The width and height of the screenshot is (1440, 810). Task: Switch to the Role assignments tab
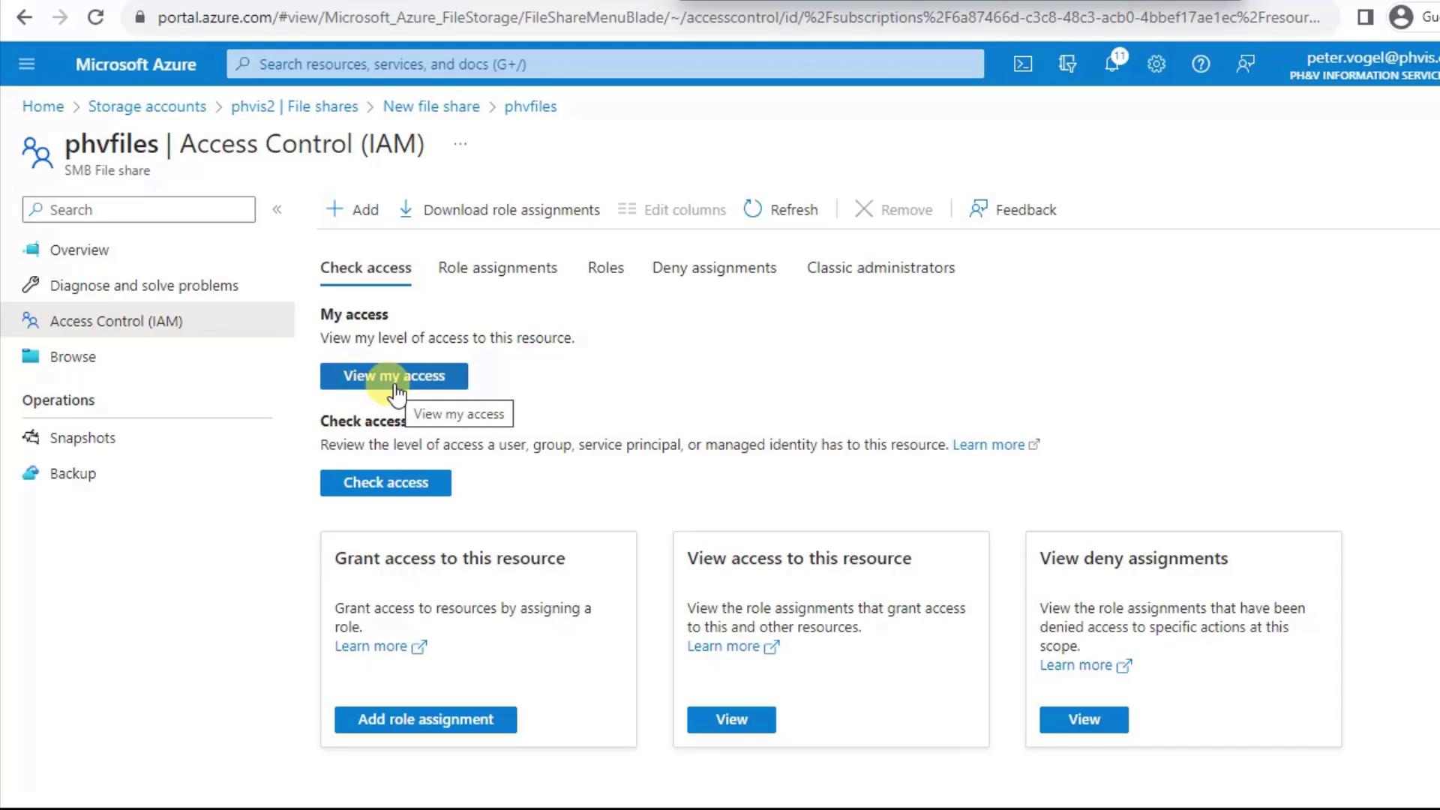[x=498, y=268]
